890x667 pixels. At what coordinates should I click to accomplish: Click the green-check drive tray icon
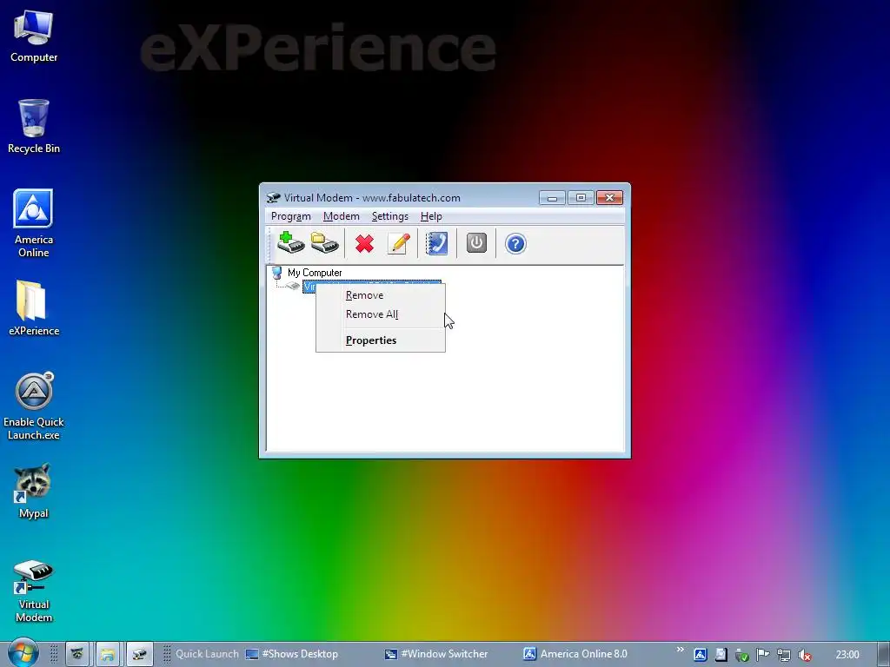coord(741,655)
